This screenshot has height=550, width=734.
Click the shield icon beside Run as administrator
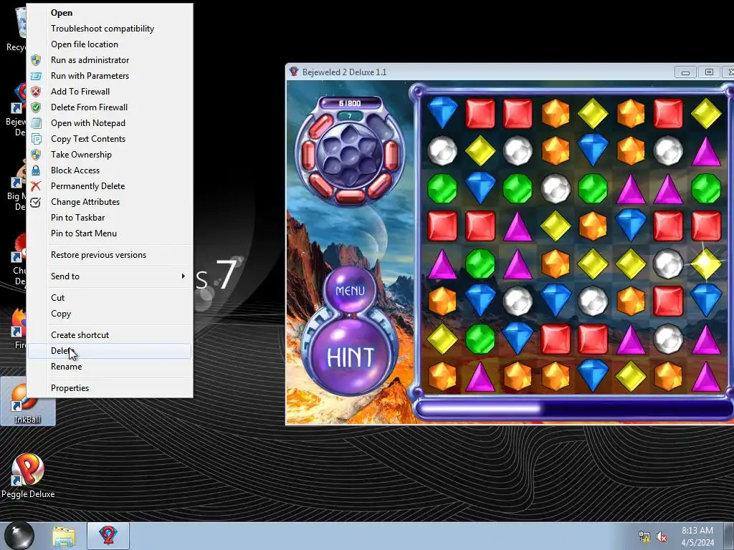(36, 60)
